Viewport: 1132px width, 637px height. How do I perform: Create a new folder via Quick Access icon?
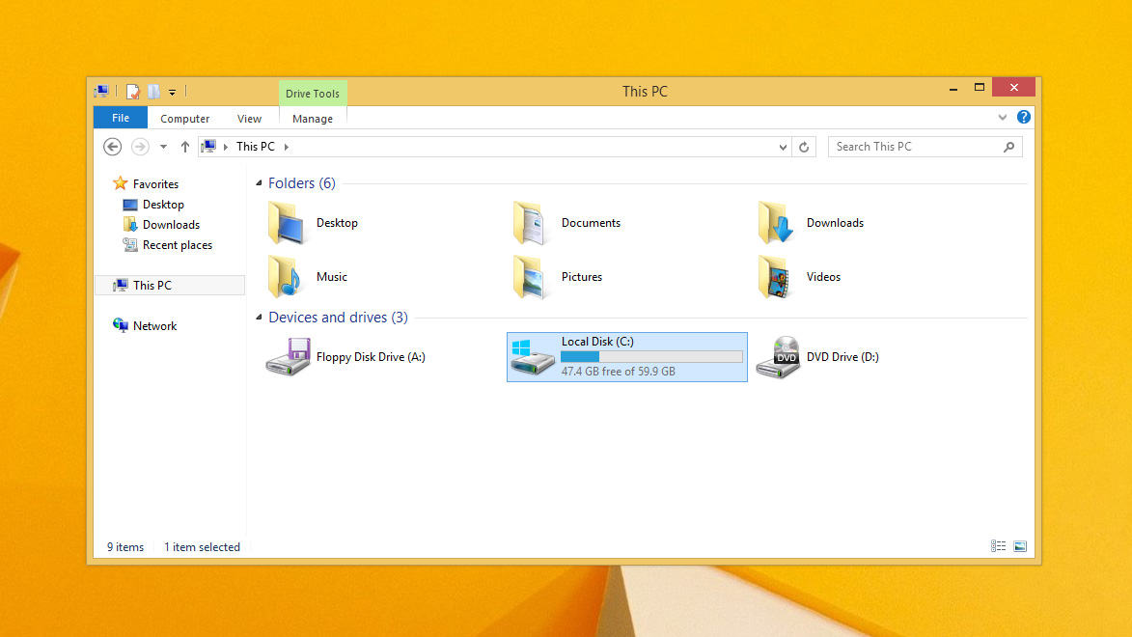(152, 92)
